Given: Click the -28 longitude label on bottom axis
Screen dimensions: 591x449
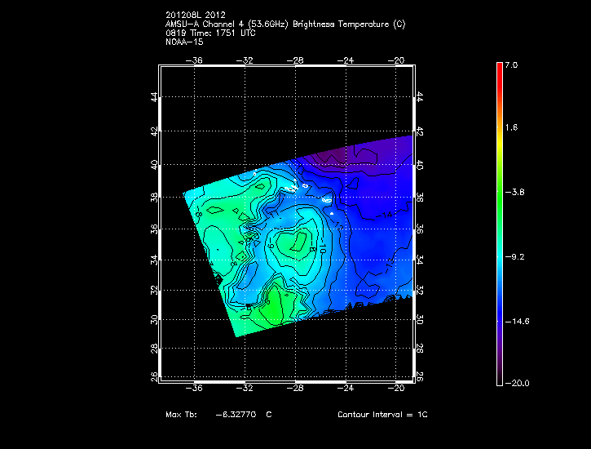Looking at the screenshot, I should [298, 388].
